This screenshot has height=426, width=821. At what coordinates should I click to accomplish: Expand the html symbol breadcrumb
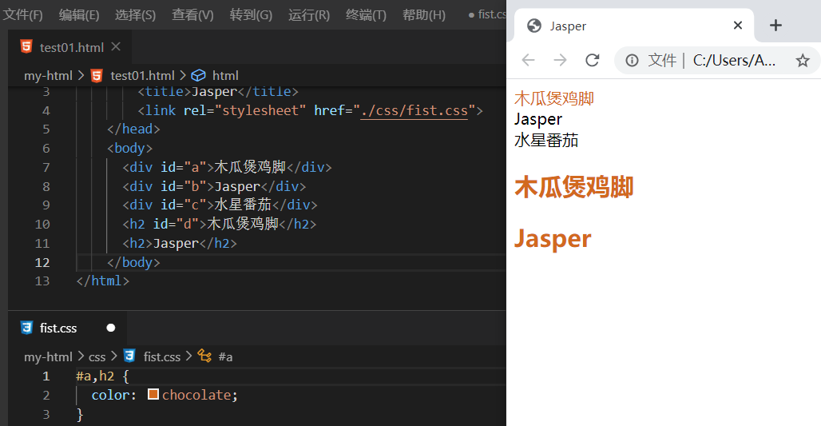click(x=224, y=75)
